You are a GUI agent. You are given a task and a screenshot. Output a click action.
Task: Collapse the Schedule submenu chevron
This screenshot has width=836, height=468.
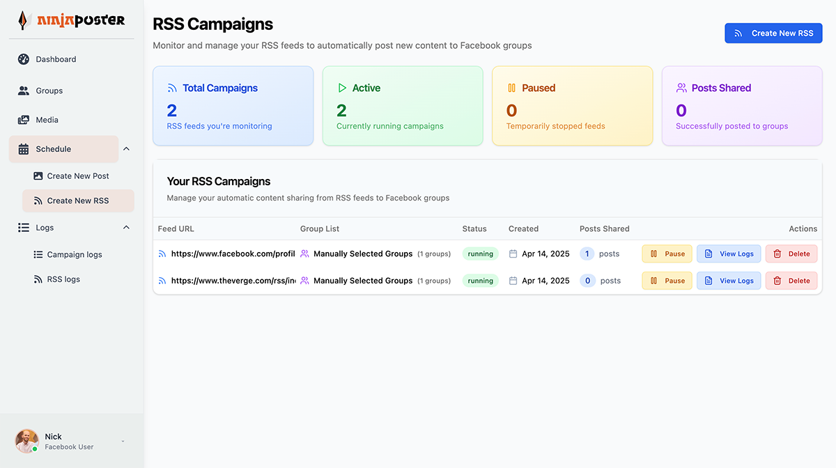pos(126,149)
